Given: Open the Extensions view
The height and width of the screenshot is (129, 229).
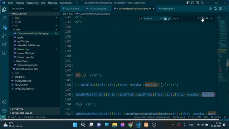Looking at the screenshot, I should tap(4, 44).
